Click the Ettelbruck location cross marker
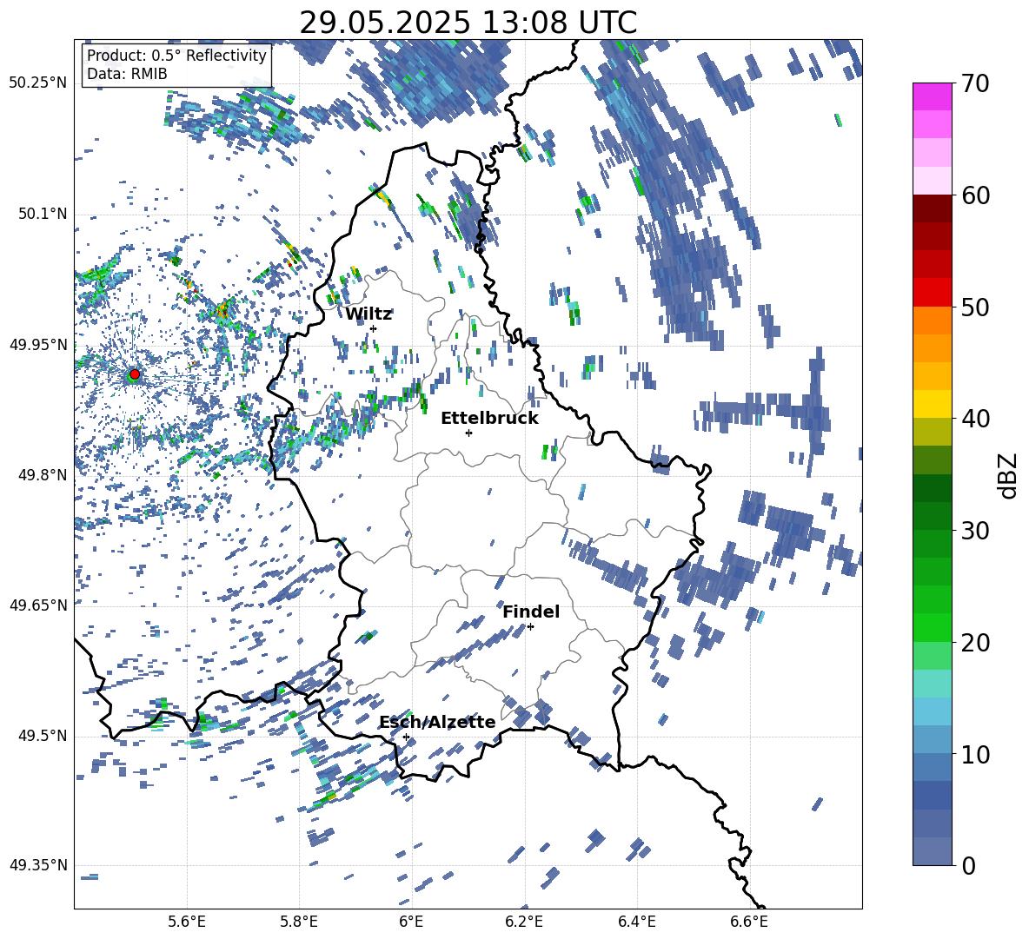This screenshot has height=939, width=1029. (x=468, y=433)
